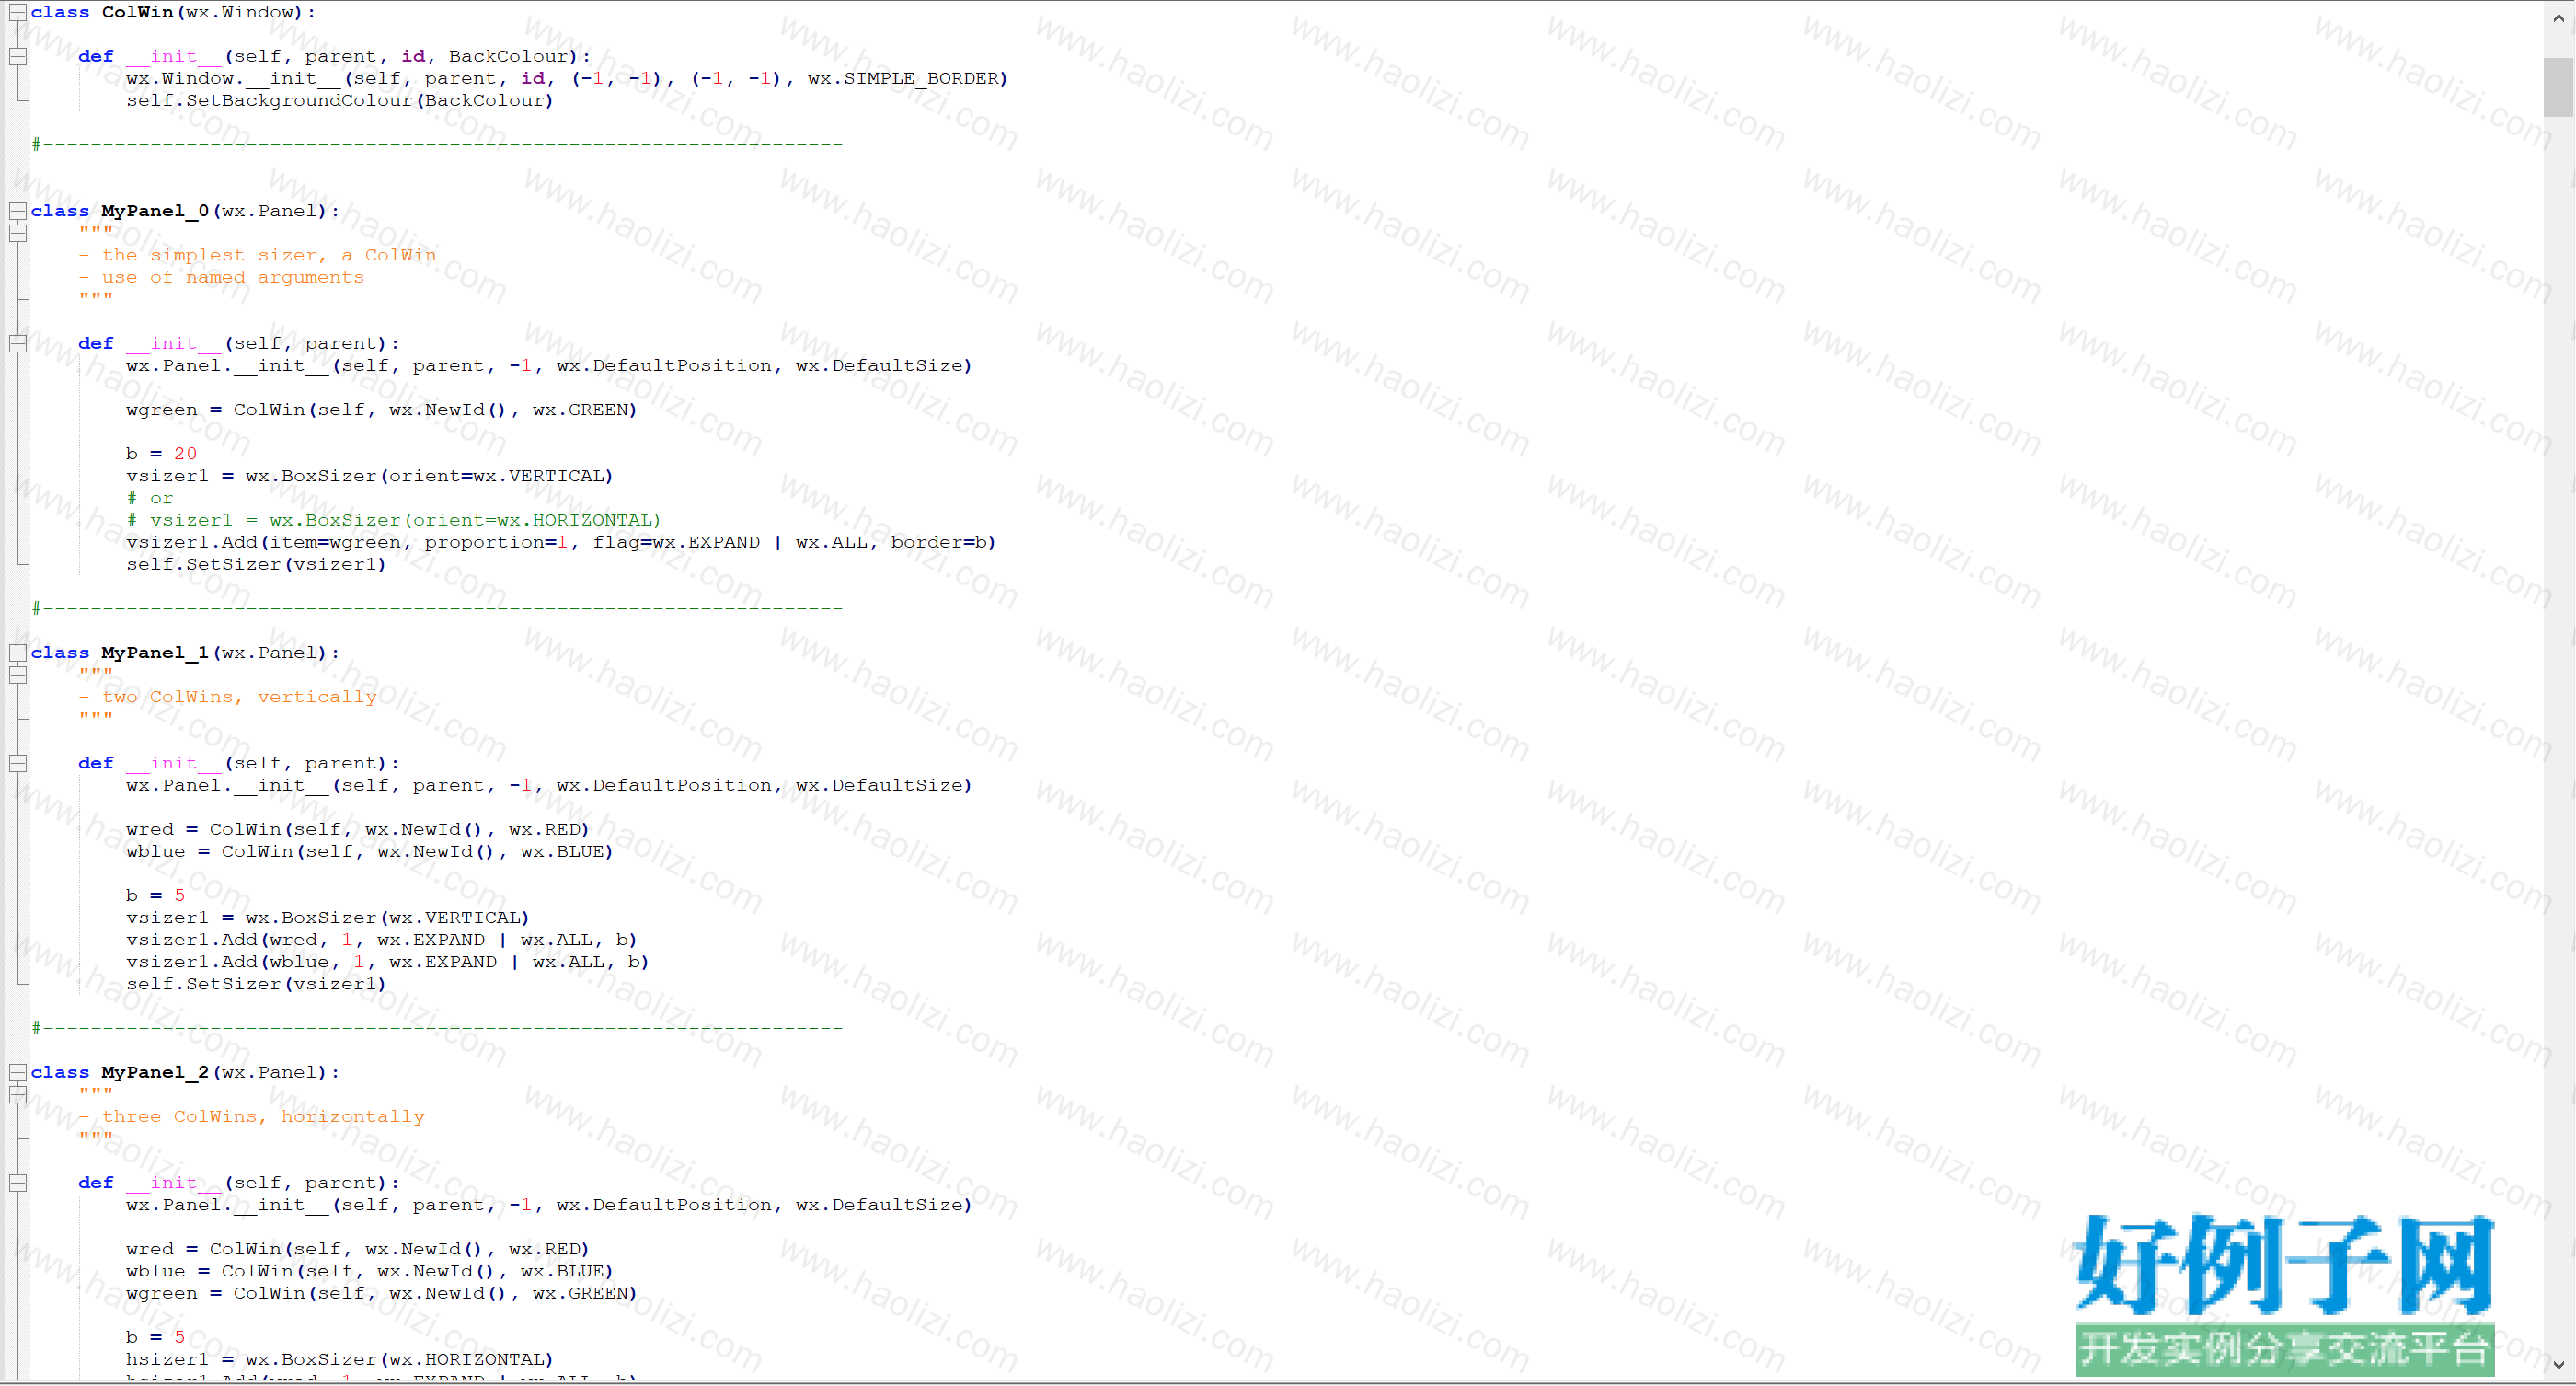Fold the MyPanel_0 docstring block
The height and width of the screenshot is (1386, 2576).
18,233
